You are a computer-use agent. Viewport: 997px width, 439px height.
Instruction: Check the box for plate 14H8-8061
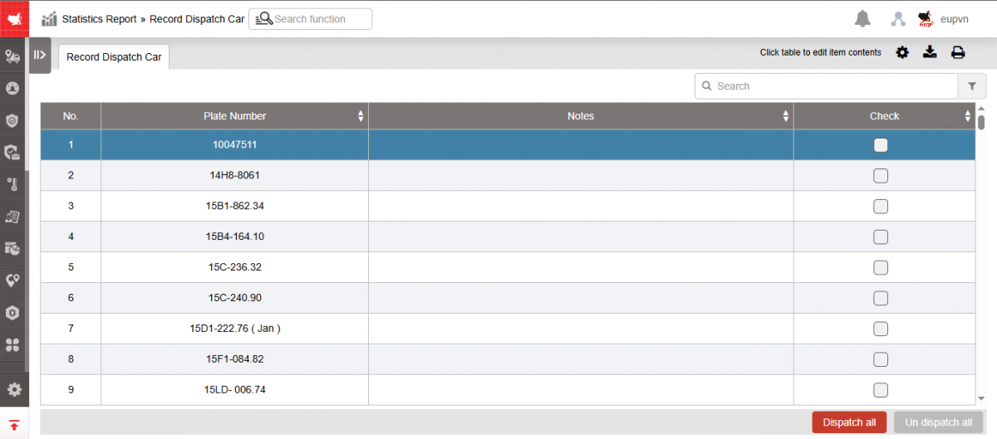point(881,176)
